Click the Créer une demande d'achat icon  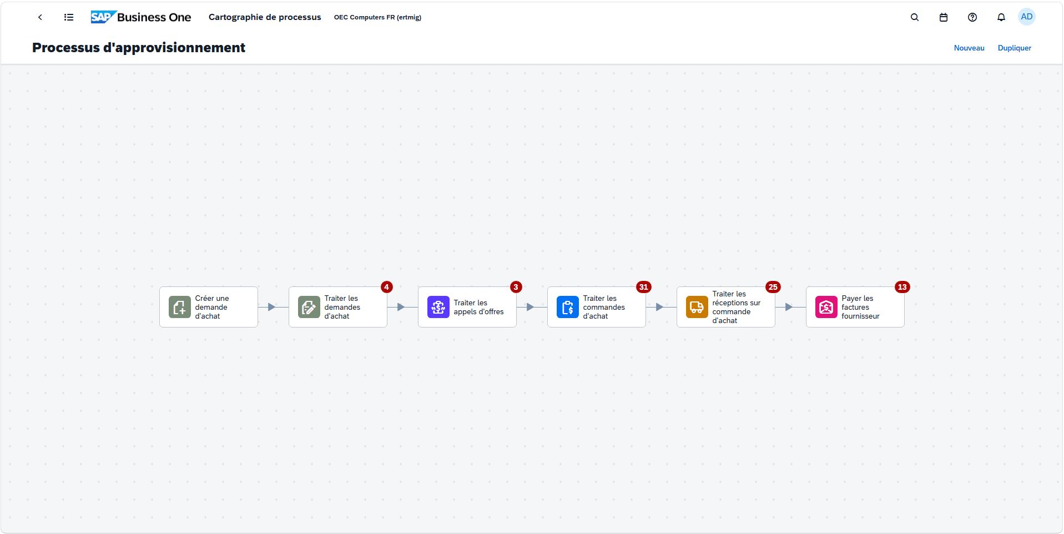pos(180,307)
